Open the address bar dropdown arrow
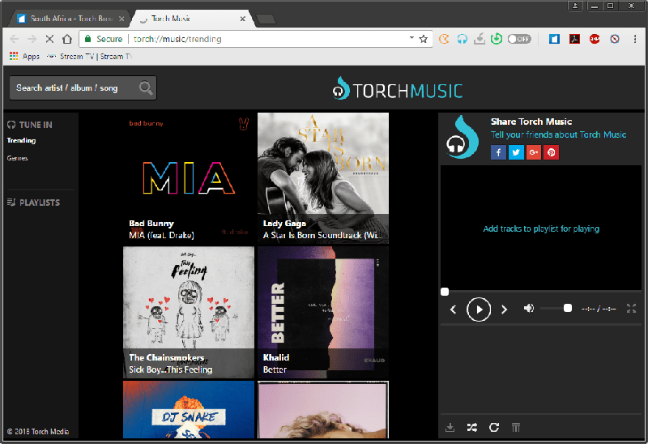 pos(411,38)
